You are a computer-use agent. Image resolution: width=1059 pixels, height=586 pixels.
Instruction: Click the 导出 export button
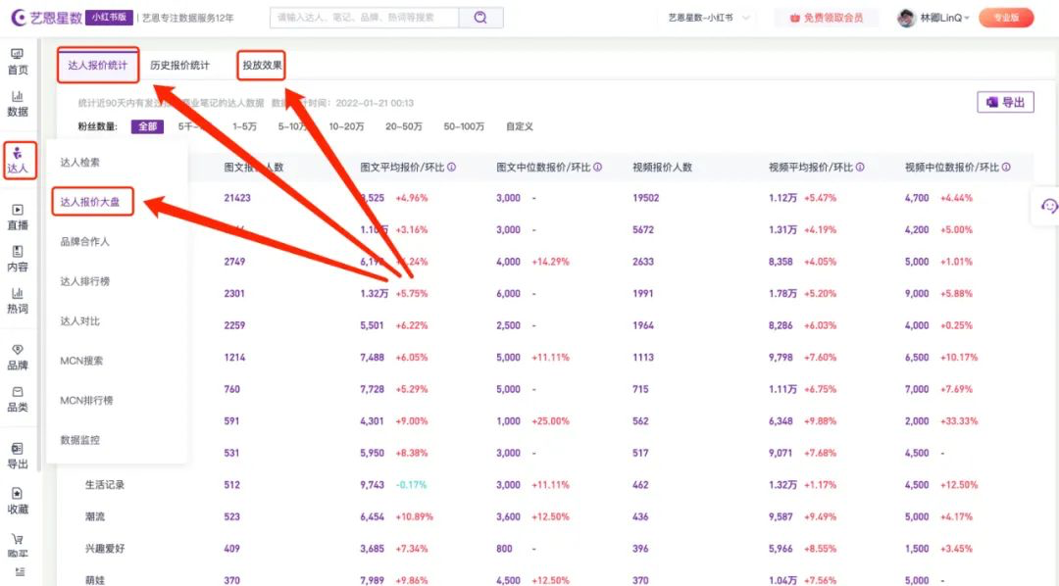pos(1006,102)
